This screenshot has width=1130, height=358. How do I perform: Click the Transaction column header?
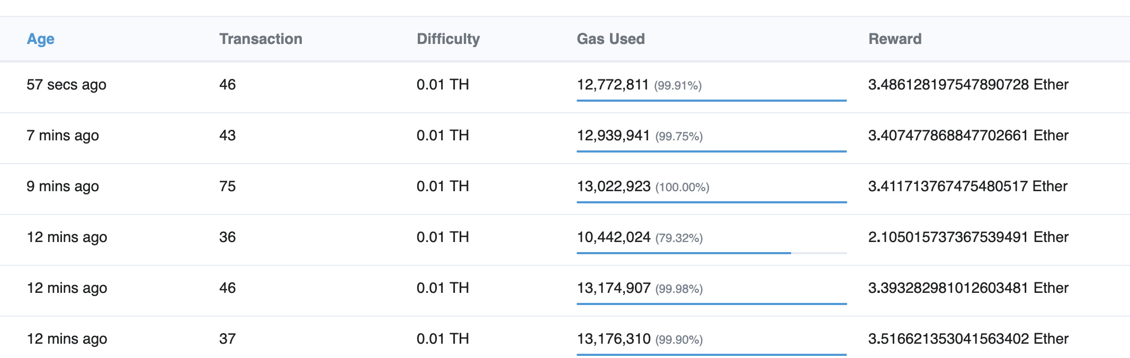pos(261,39)
